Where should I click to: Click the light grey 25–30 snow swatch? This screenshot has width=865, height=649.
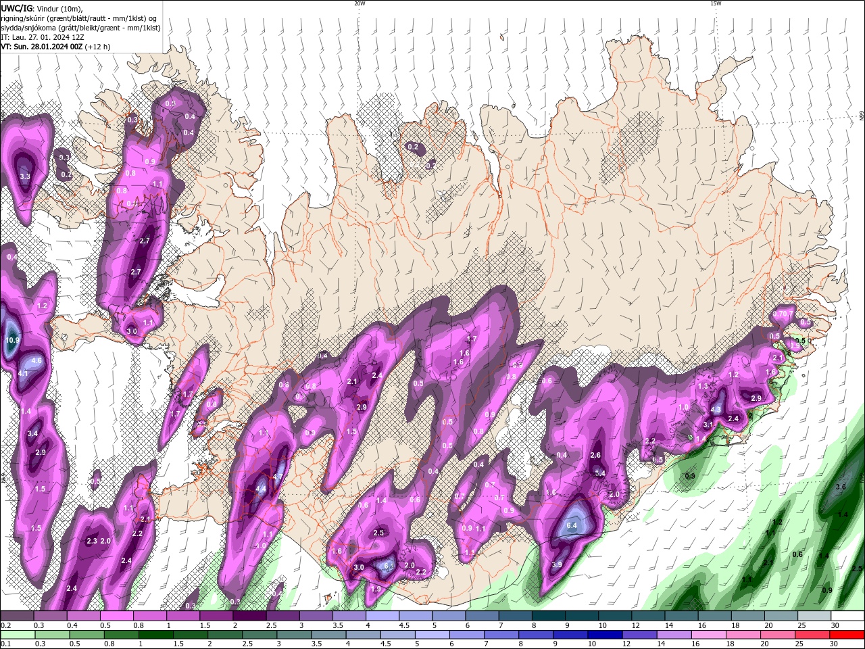click(x=814, y=616)
